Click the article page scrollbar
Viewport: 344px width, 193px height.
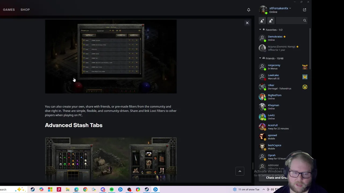[253, 166]
